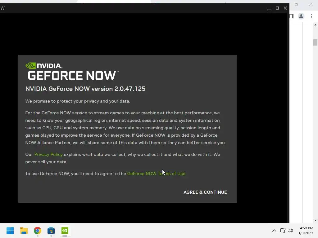Screen dimensions: 318x238
Task: Click 'We promise to protect your privacy' text
Action: pos(62,101)
